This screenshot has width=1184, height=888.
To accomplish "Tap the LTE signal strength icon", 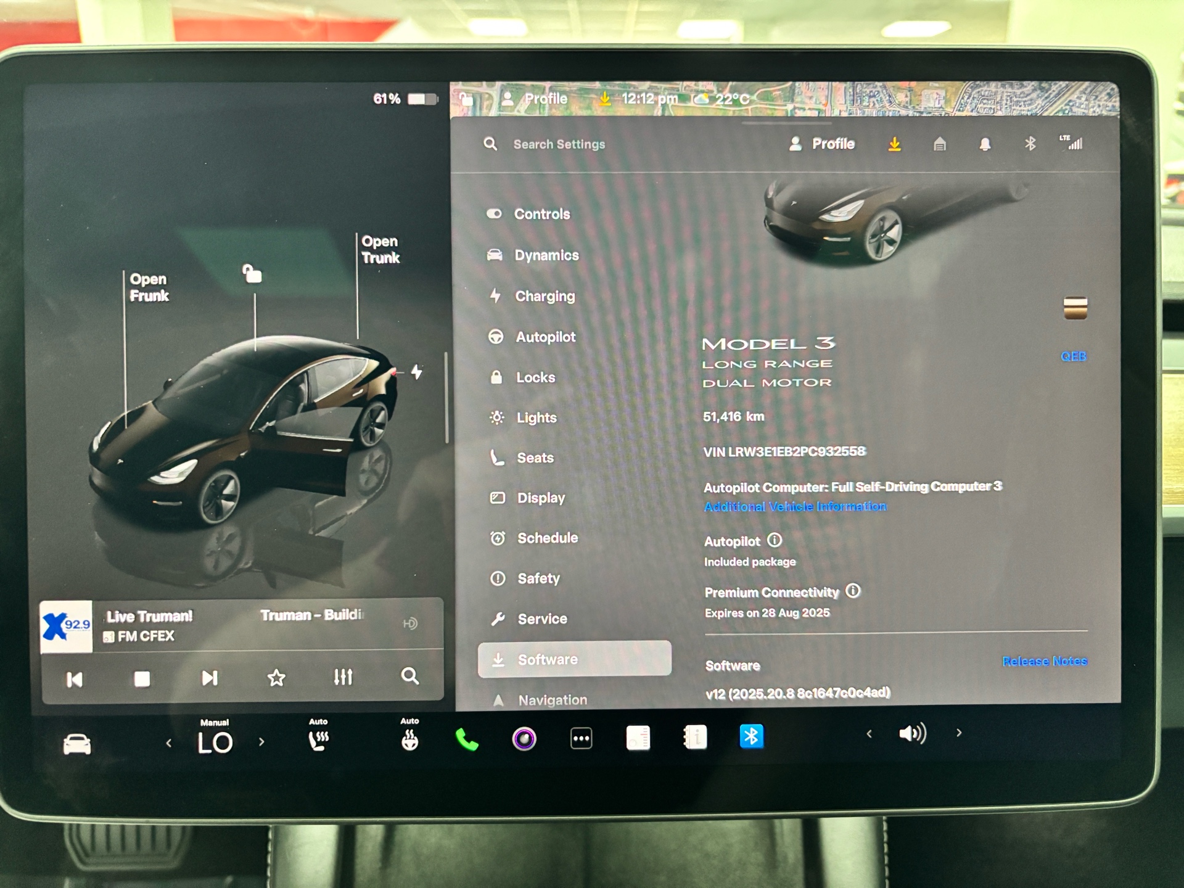I will click(1071, 142).
